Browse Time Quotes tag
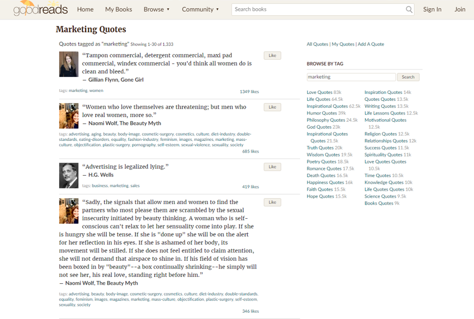 coord(378,176)
